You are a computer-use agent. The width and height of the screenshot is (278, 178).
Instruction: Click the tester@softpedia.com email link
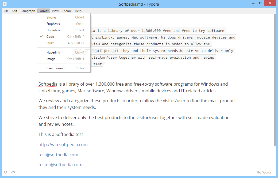pyautogui.click(x=60, y=165)
